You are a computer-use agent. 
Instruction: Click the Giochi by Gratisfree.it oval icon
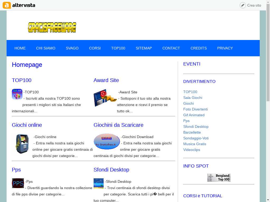tap(107, 142)
